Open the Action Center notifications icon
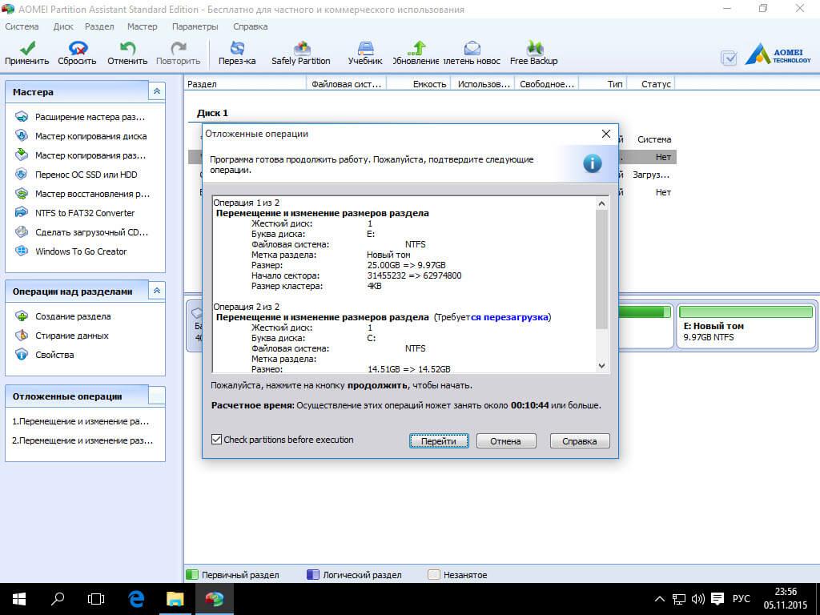Screen dimensions: 820x615 click(717, 599)
